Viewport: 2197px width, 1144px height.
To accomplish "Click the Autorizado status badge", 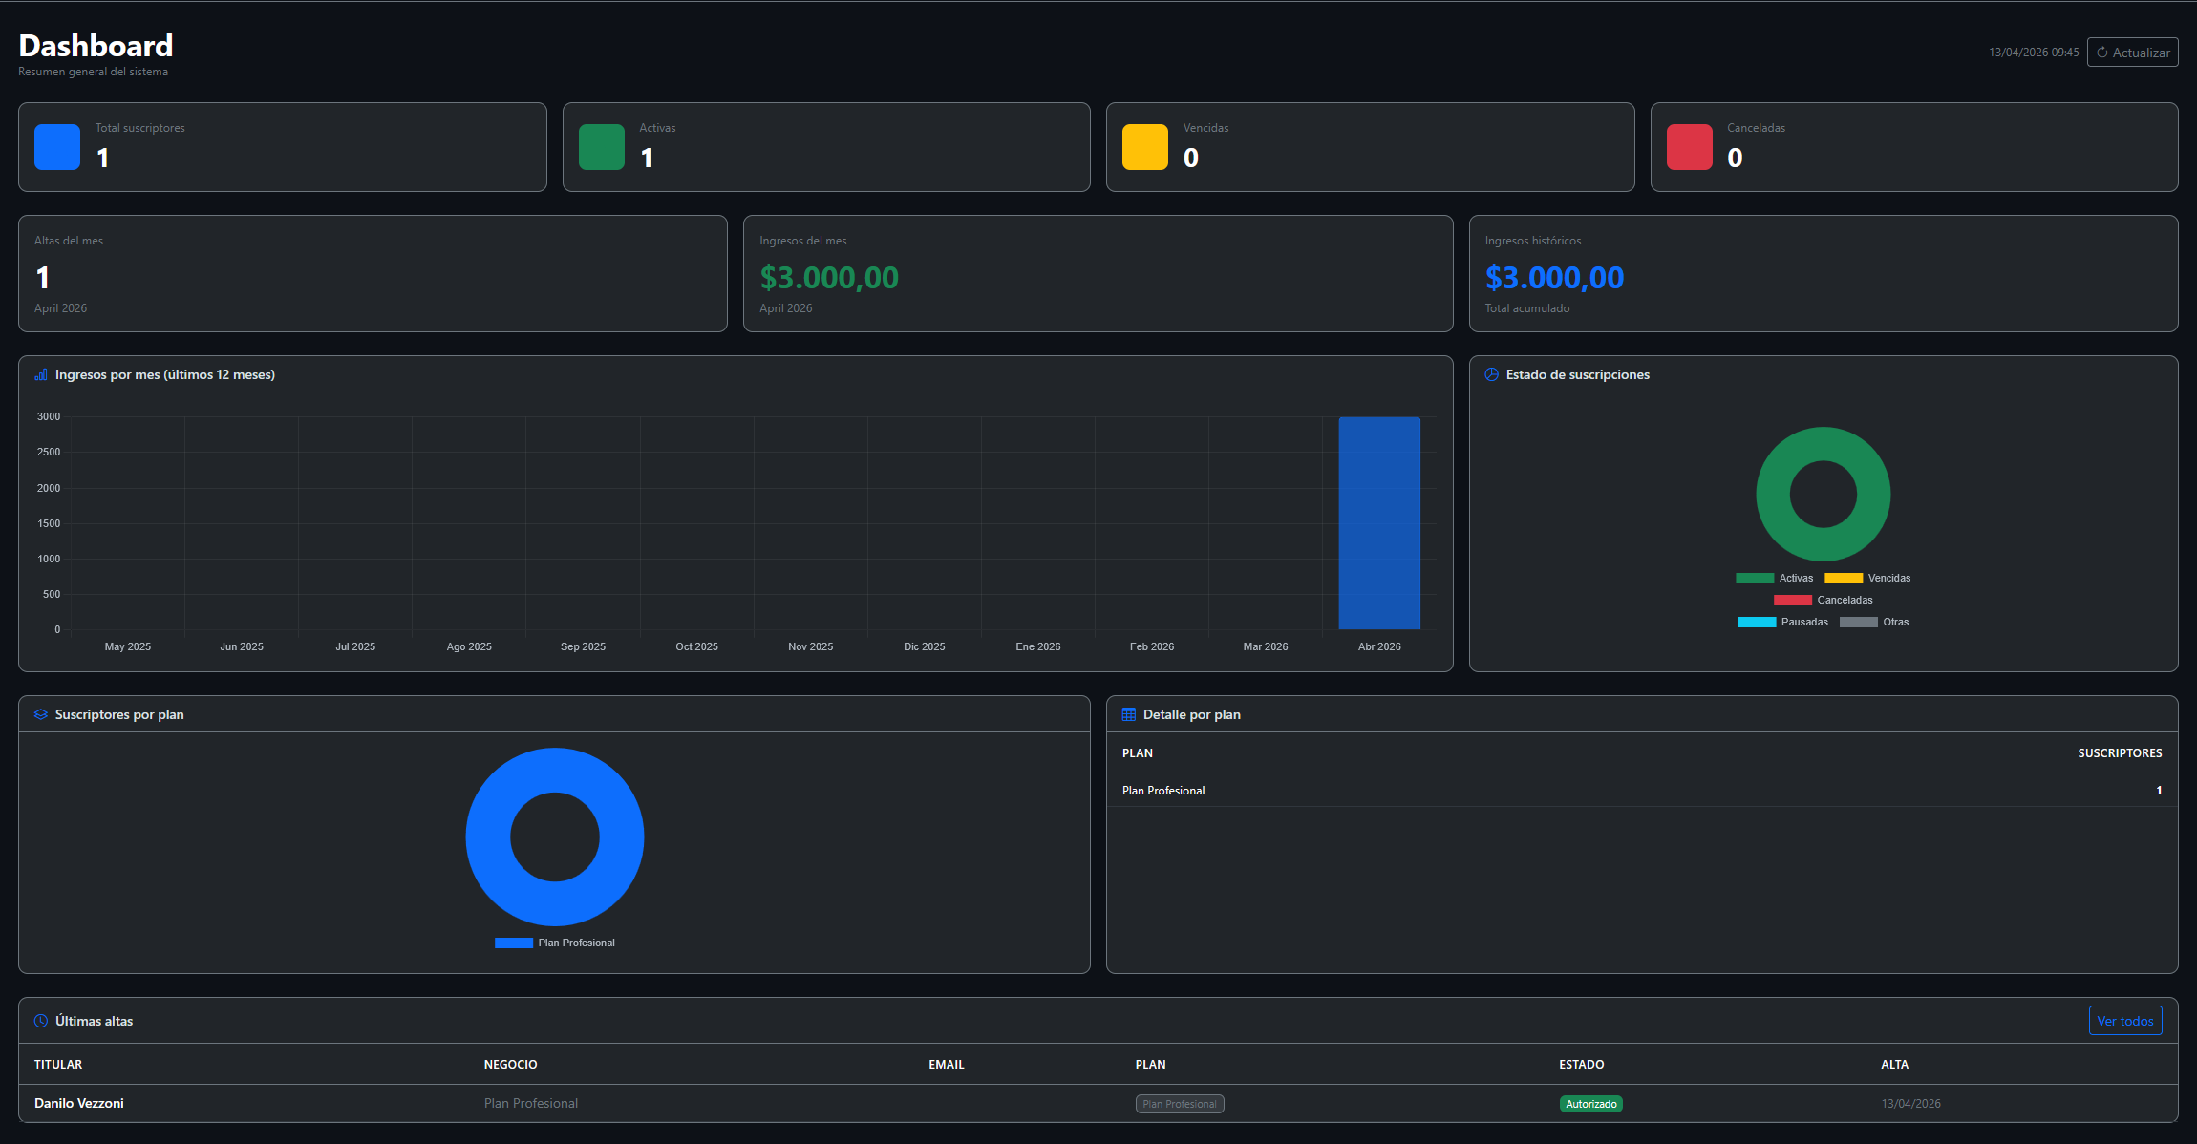I will 1591,1104.
